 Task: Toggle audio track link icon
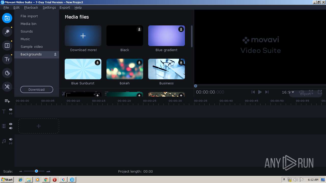tap(11, 143)
